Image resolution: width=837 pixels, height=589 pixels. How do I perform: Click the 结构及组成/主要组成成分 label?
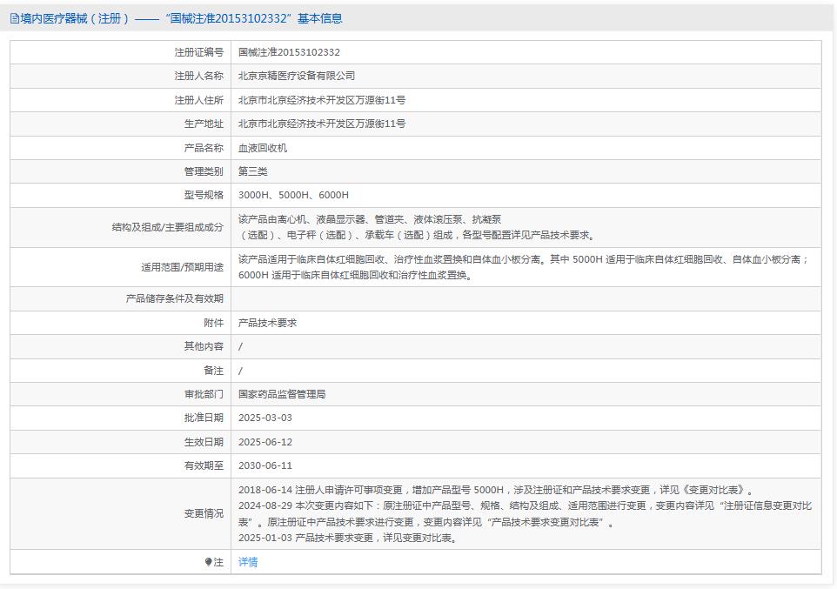click(168, 227)
